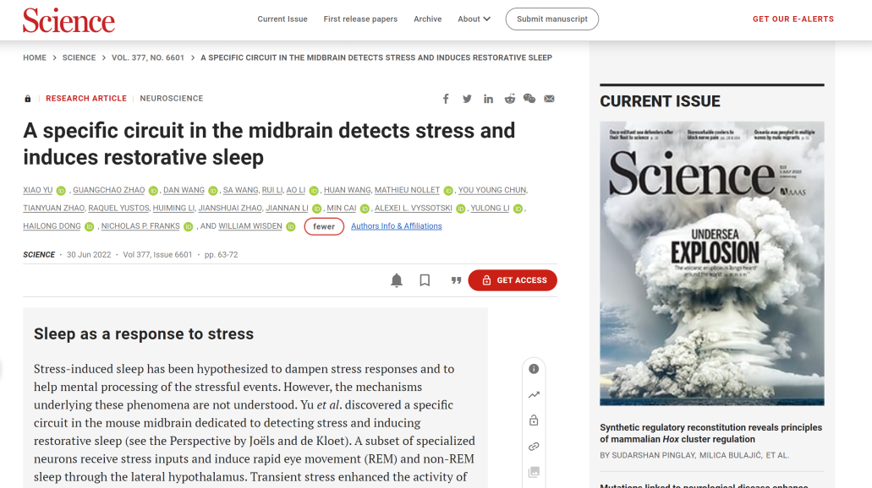Toggle bookmark for this article

(425, 280)
